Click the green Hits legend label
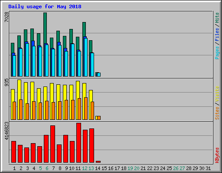Image resolution: width=222 pixels, height=173 pixels. (x=217, y=18)
